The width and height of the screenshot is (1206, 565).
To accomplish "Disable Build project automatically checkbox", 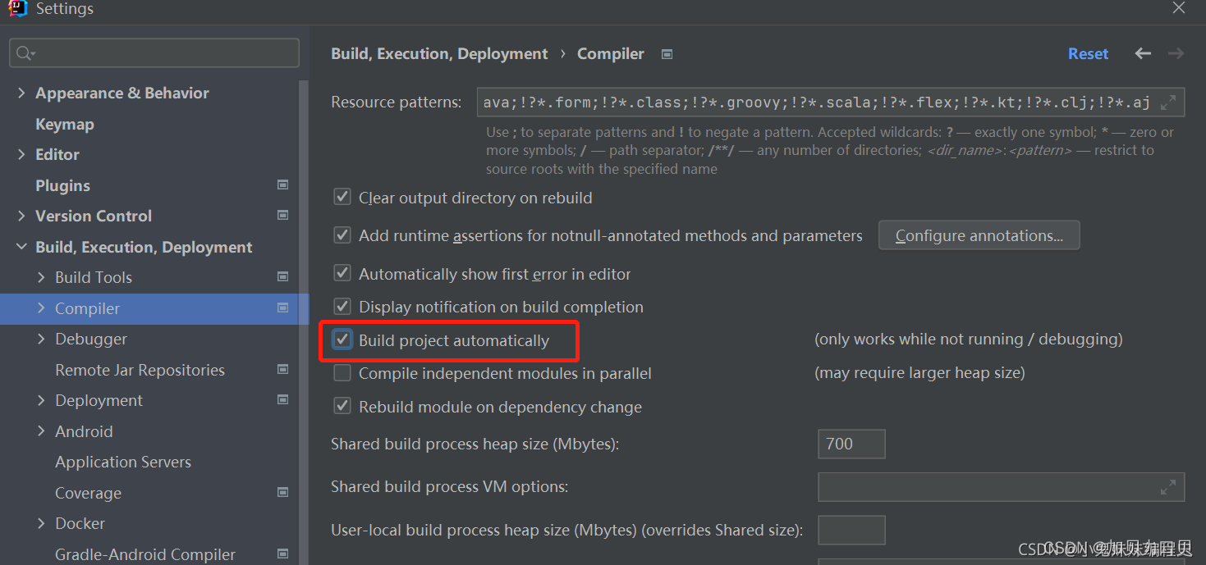I will click(x=342, y=339).
